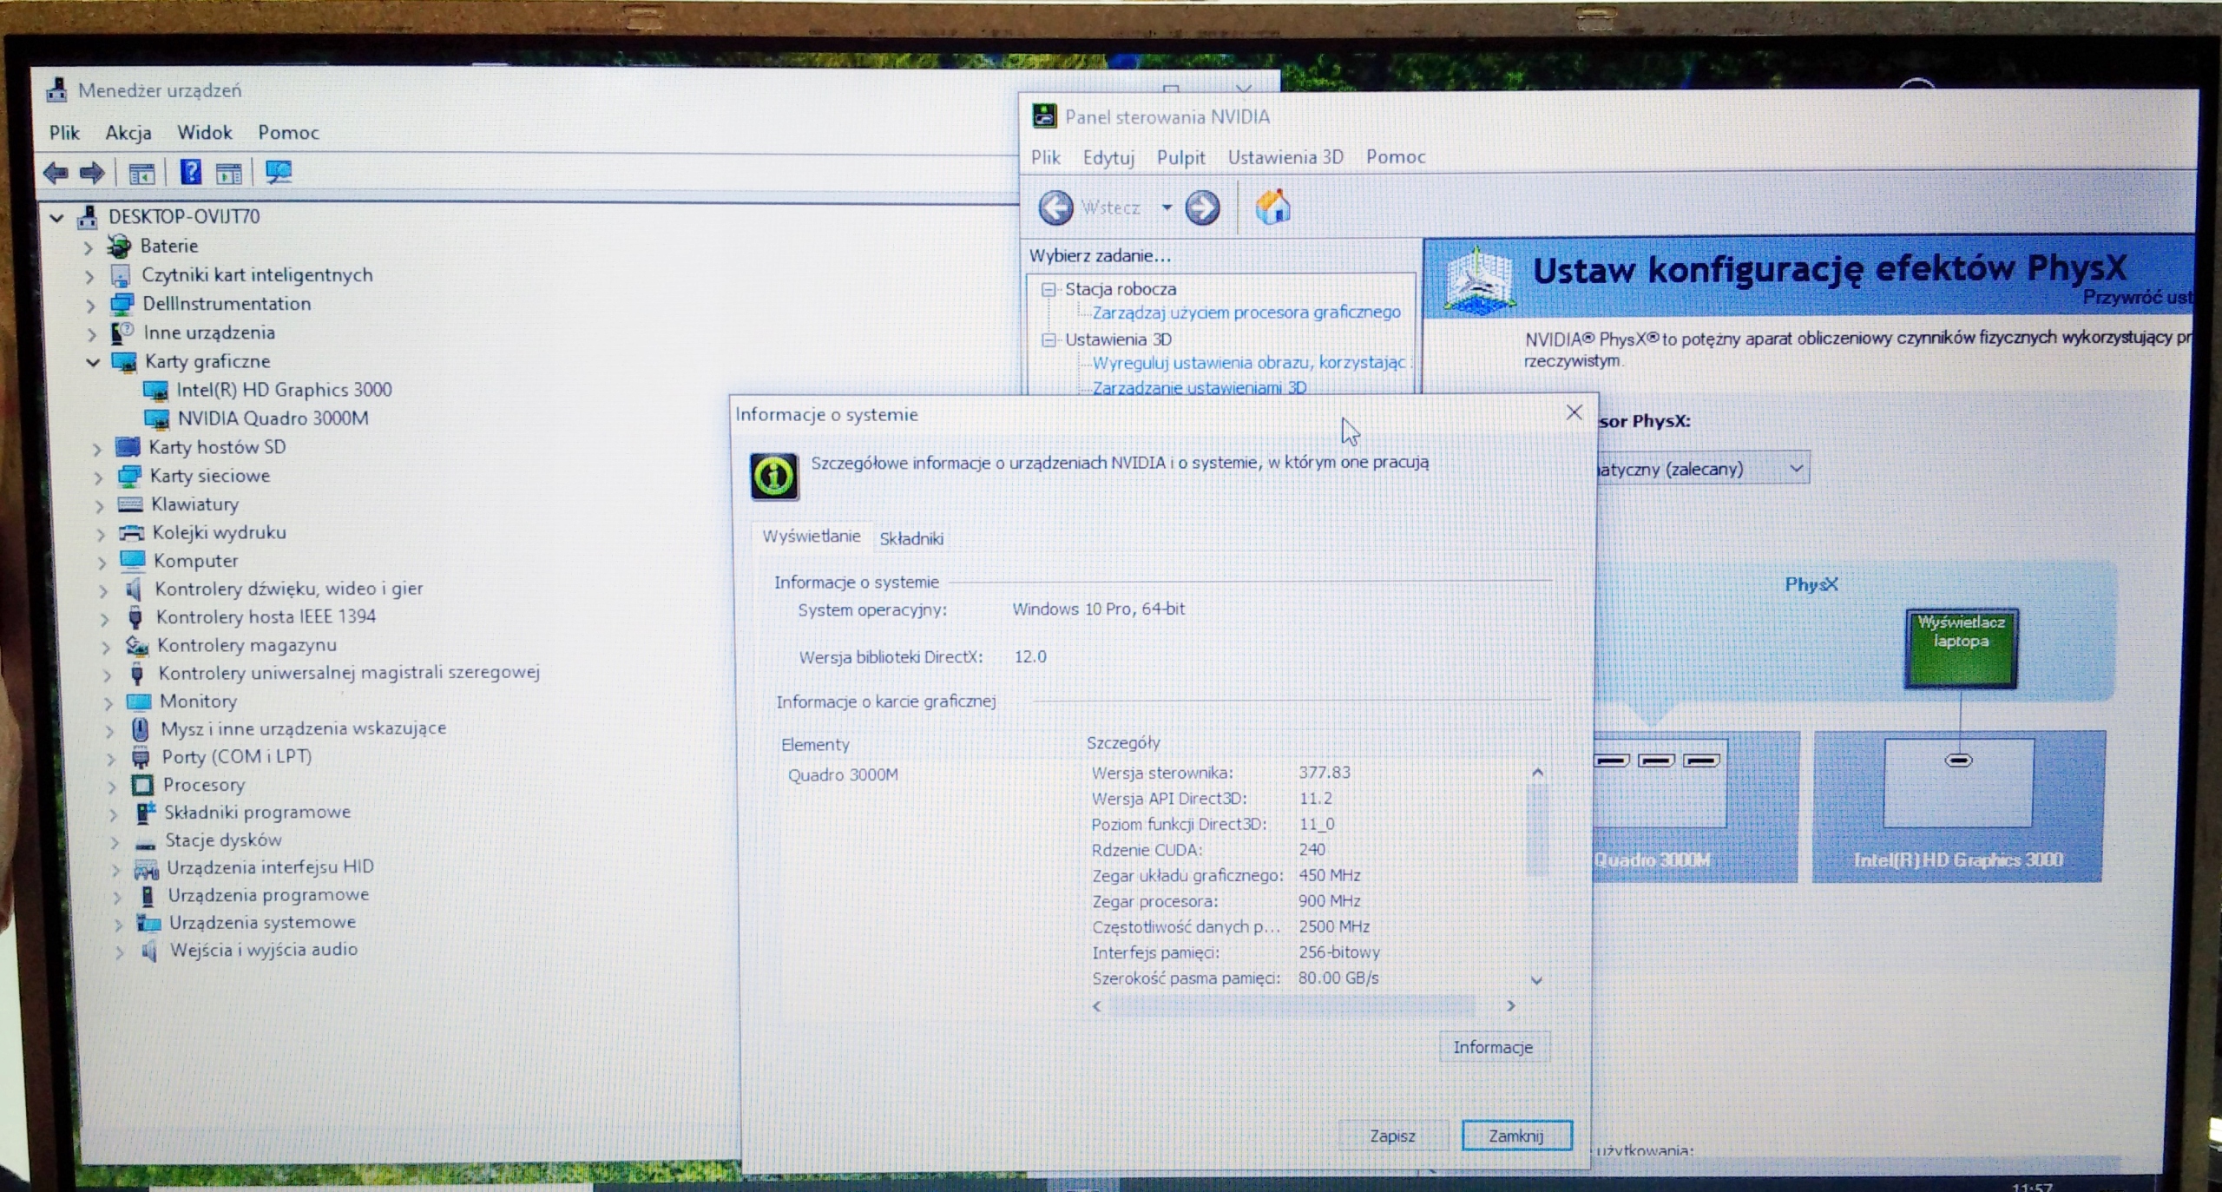This screenshot has height=1192, width=2222.
Task: Click the Informacje button
Action: [x=1493, y=1047]
